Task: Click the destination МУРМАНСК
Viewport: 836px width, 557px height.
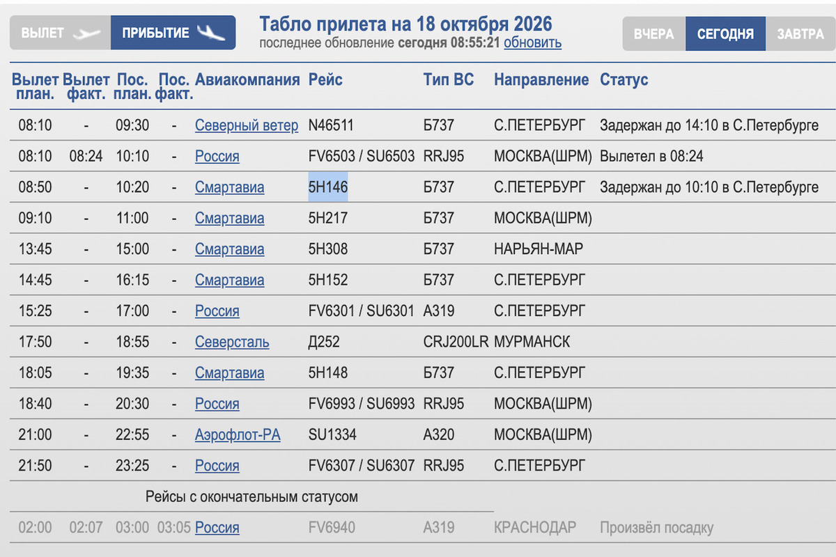Action: pyautogui.click(x=532, y=343)
